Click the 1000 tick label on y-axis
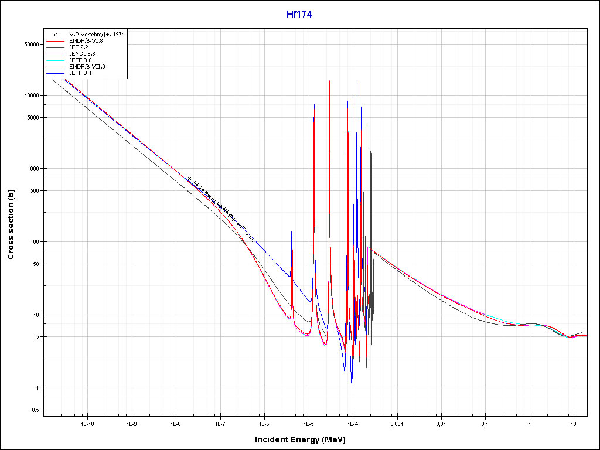Screen dimensions: 600x450 (x=32, y=169)
